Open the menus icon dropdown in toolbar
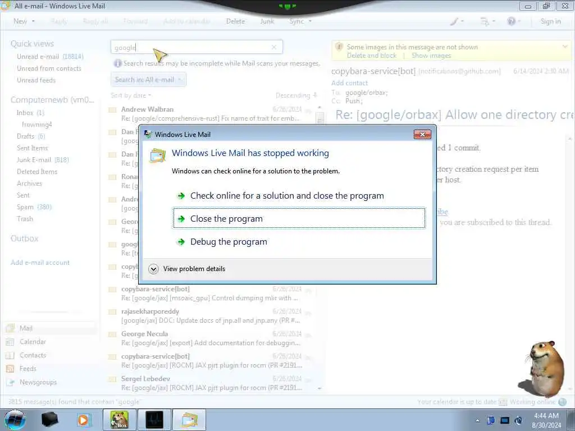Screen dimensions: 575x431 coord(488,21)
